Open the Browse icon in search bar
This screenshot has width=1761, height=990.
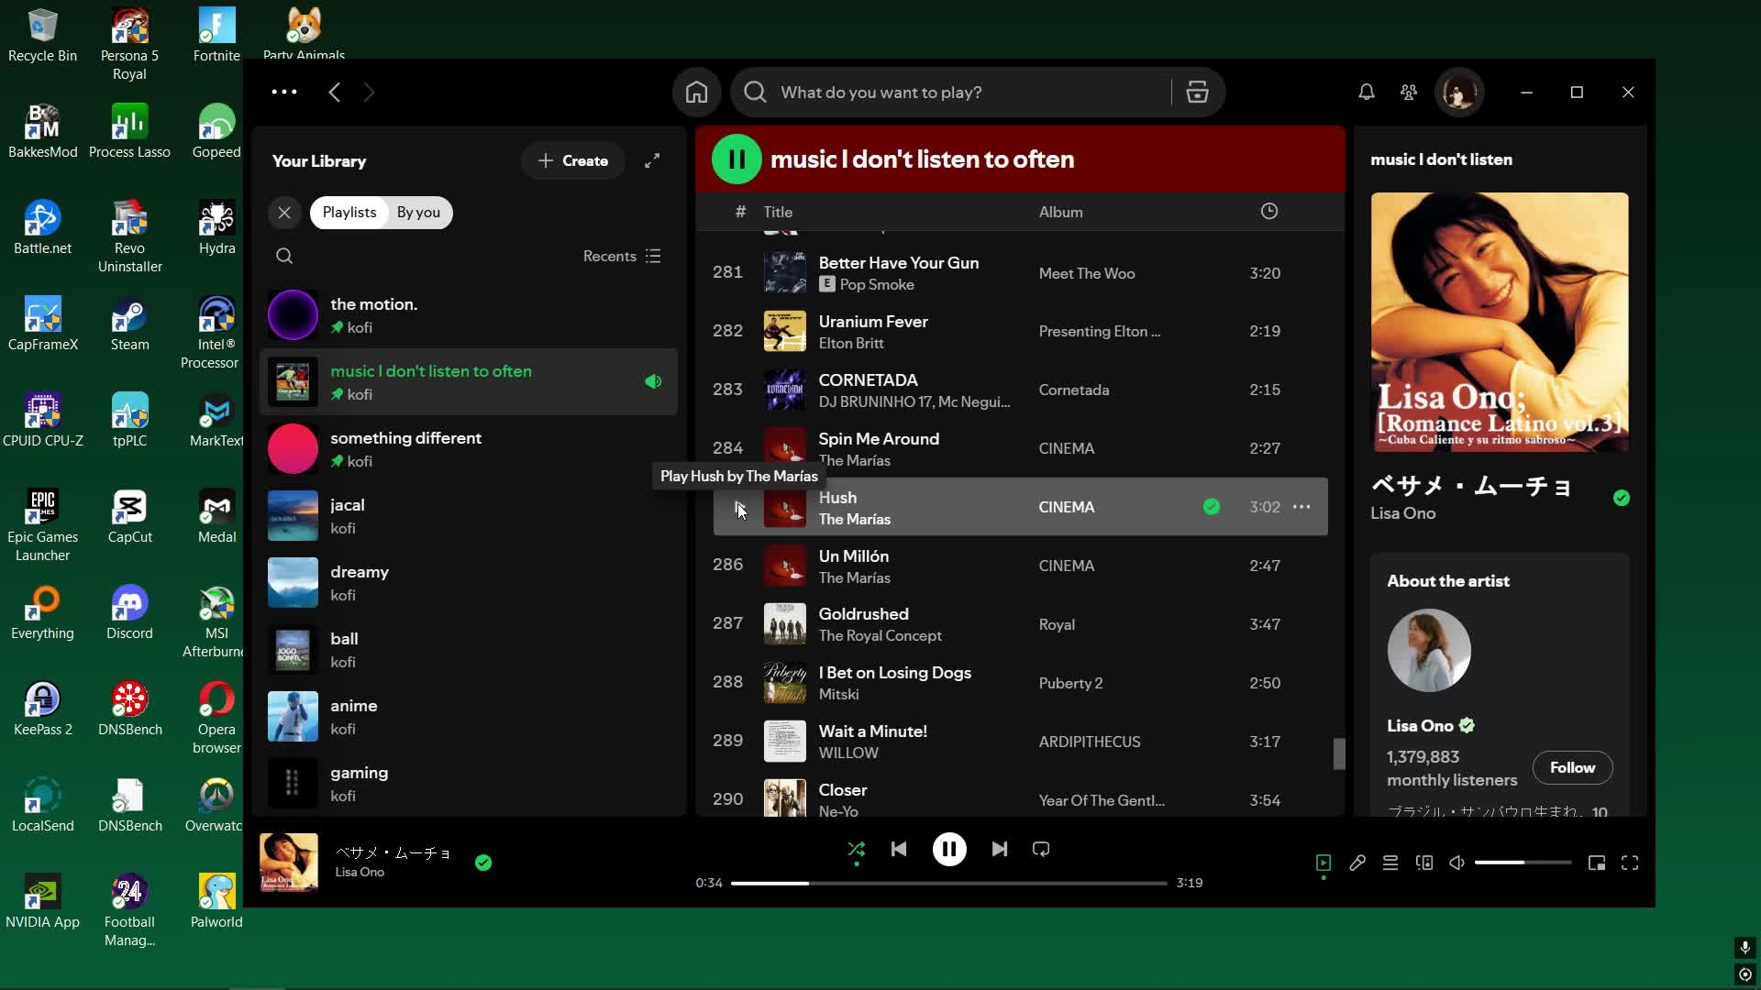click(1197, 93)
